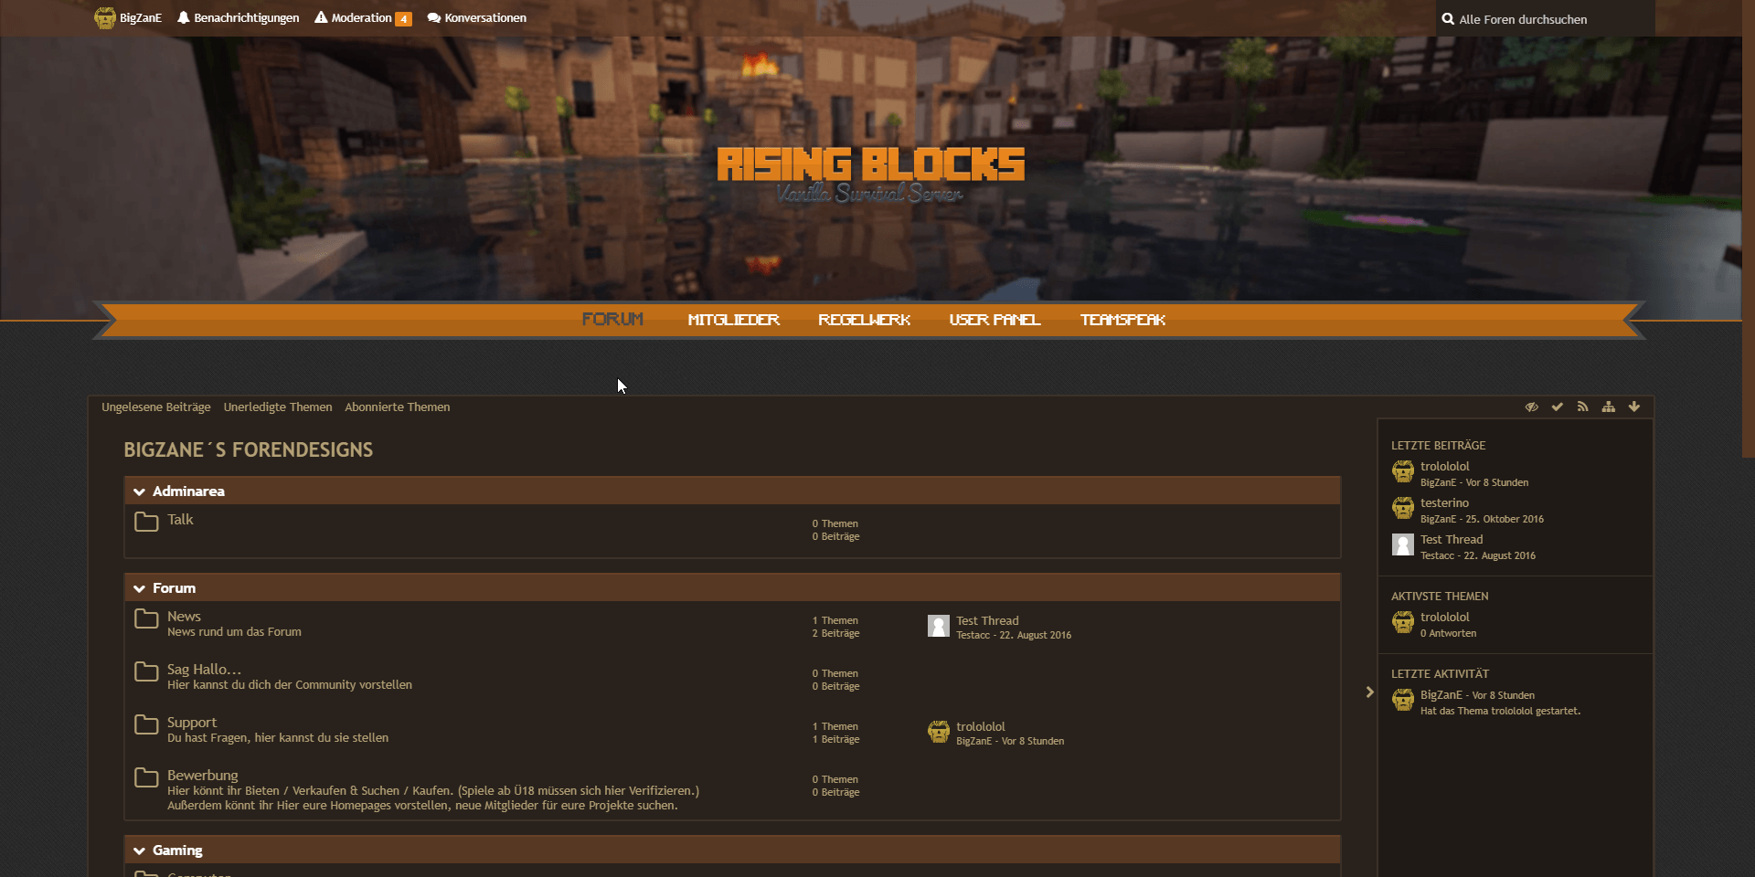
Task: Click the Adminarea category title
Action: tap(188, 491)
